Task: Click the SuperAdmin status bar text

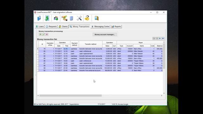Action: [74, 104]
